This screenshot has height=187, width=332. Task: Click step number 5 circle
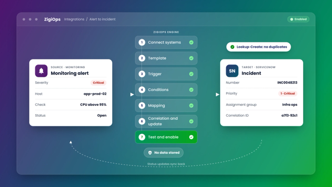click(142, 105)
